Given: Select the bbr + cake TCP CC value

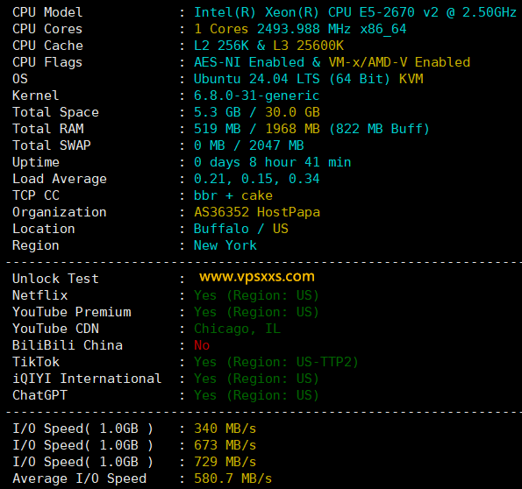Looking at the screenshot, I should [233, 195].
